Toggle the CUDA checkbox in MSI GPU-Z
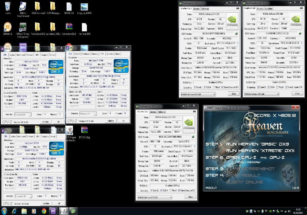307x215 pixels. [204, 87]
